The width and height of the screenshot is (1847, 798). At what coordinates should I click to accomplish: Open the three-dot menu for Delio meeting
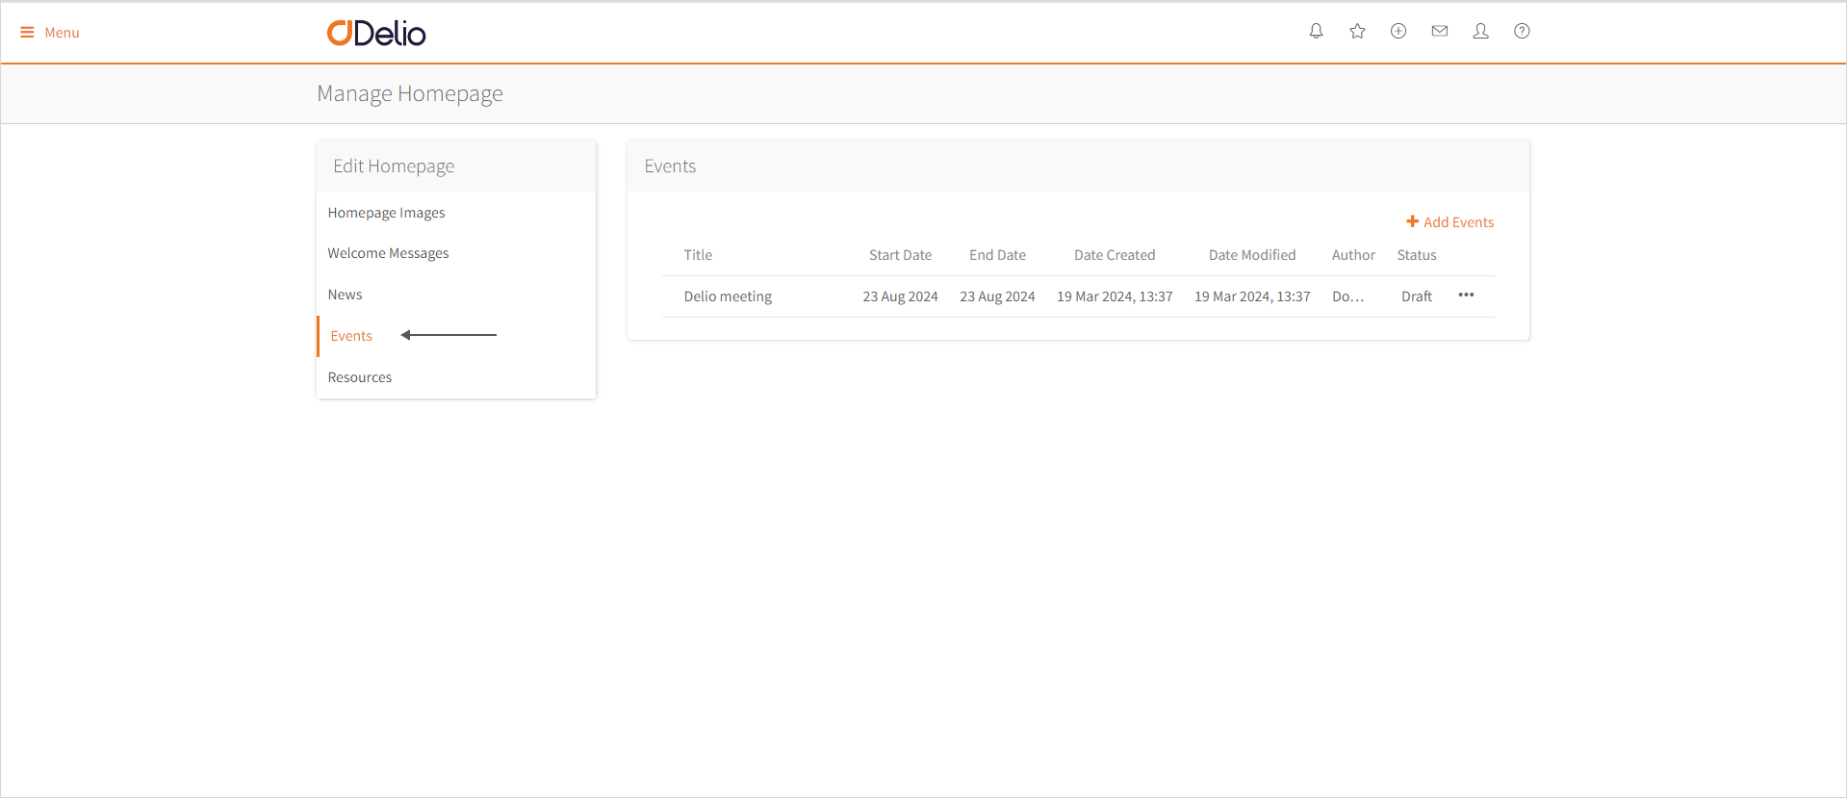[x=1466, y=296]
